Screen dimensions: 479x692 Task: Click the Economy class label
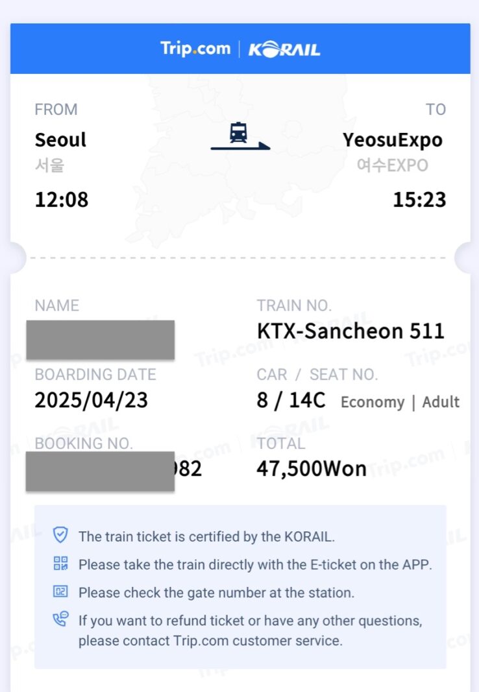[373, 402]
